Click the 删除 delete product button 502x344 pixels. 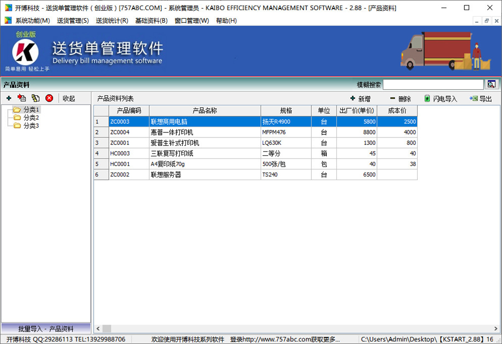400,99
